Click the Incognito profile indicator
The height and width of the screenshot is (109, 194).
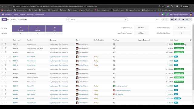184,6
